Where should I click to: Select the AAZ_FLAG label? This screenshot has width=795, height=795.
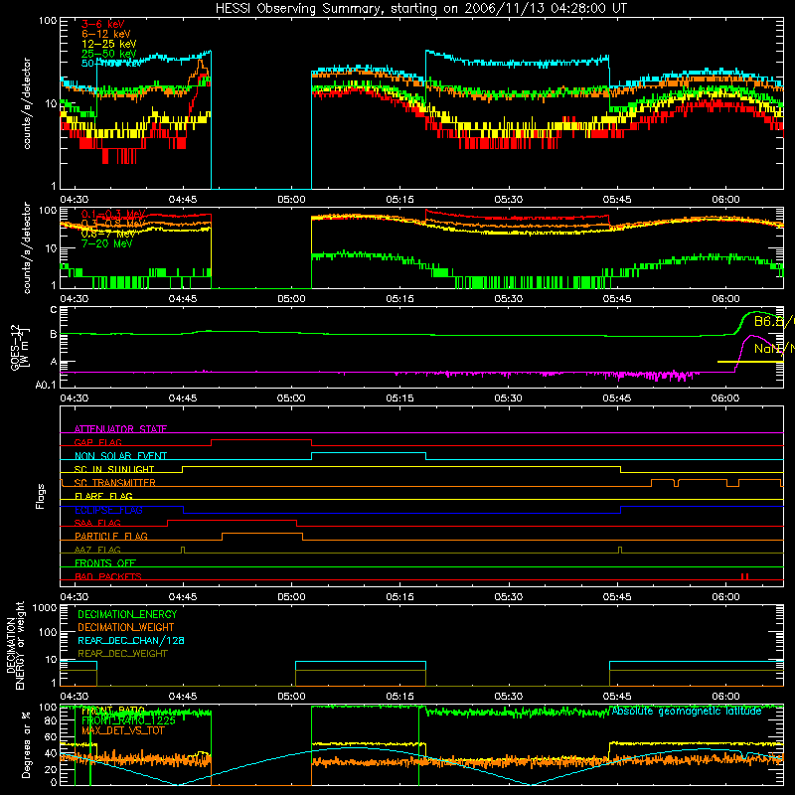tap(97, 550)
